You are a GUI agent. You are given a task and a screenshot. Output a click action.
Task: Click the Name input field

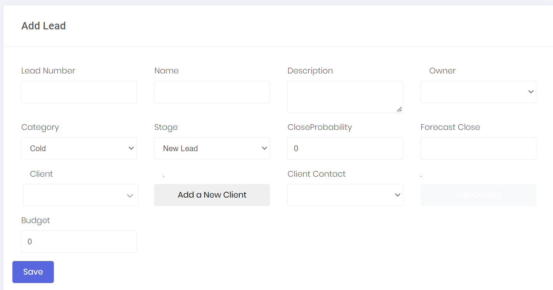(x=212, y=92)
